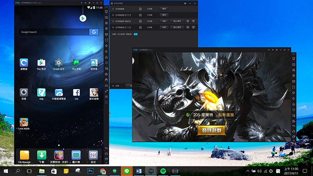Open File Manager in Android dock
Image resolution: width=313 pixels, height=176 pixels.
24,155
